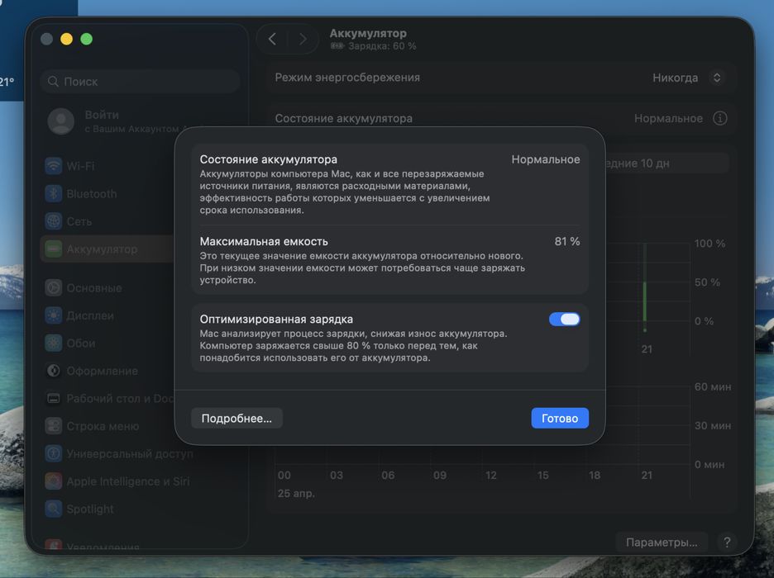Click the battery health info icon
Screen dimensions: 774x578
click(x=719, y=118)
